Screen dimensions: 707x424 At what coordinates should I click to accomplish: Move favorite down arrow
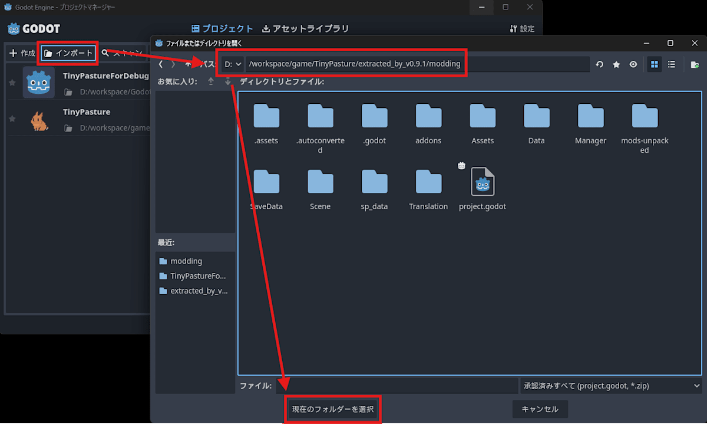click(x=228, y=81)
